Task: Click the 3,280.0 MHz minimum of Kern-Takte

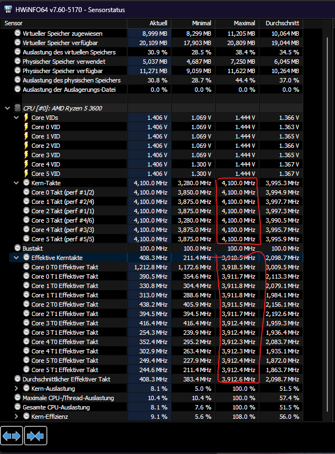Action: click(x=194, y=183)
